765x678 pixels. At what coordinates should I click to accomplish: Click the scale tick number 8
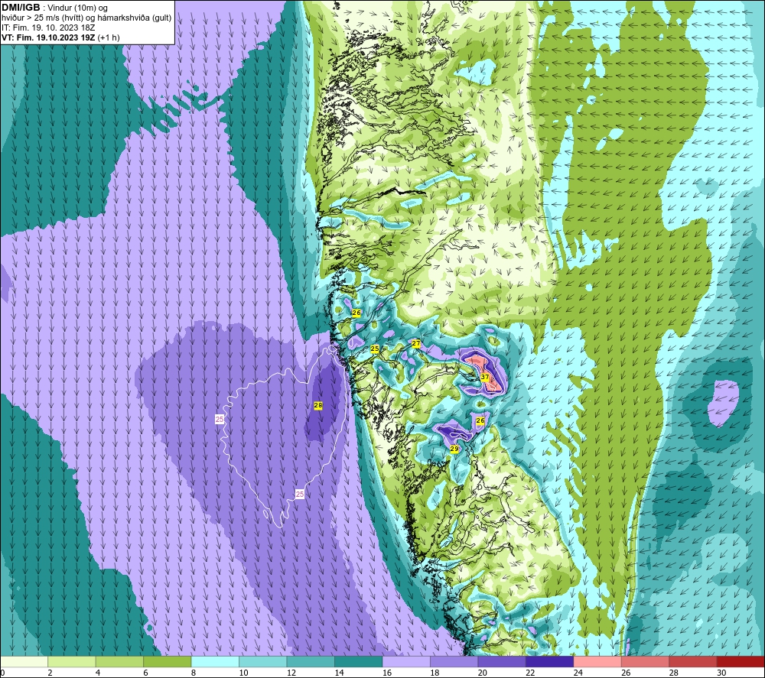[194, 673]
